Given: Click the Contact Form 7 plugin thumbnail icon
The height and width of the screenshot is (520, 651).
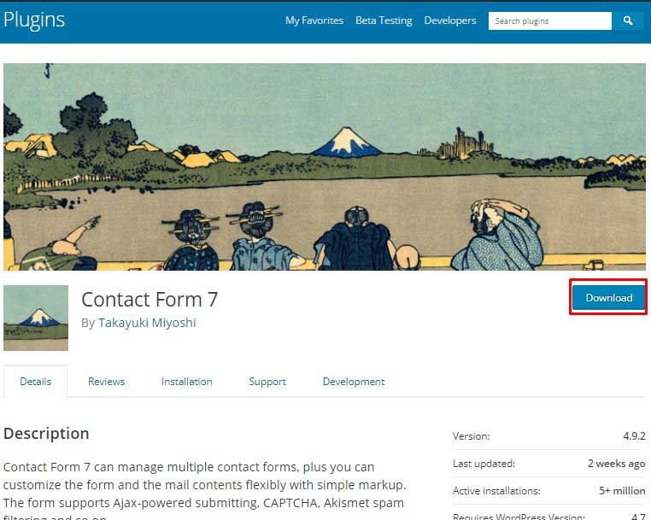Looking at the screenshot, I should pos(36,318).
